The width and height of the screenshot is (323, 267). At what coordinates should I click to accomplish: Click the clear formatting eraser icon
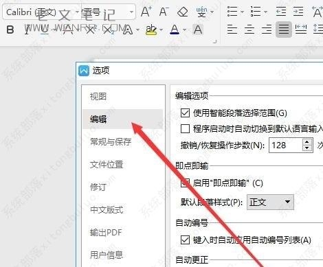[x=183, y=12]
